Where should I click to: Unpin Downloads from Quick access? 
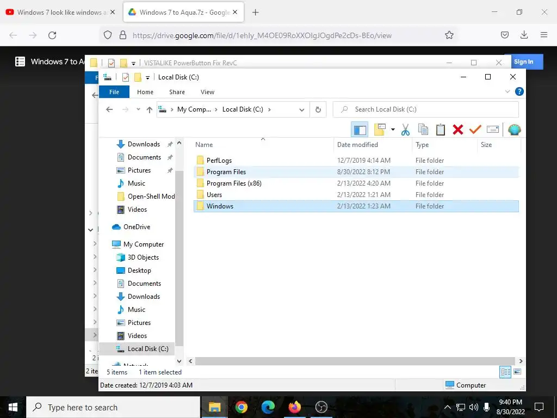click(170, 144)
